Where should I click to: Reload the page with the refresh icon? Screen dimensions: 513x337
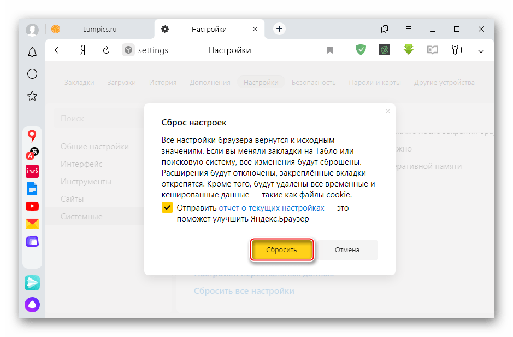[107, 50]
